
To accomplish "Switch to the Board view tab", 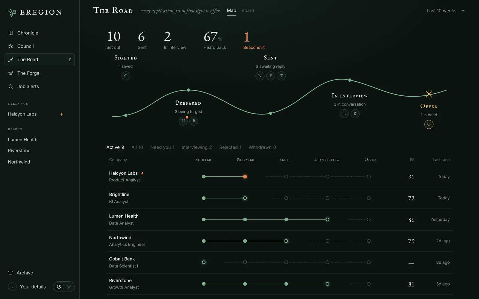I will click(x=248, y=10).
